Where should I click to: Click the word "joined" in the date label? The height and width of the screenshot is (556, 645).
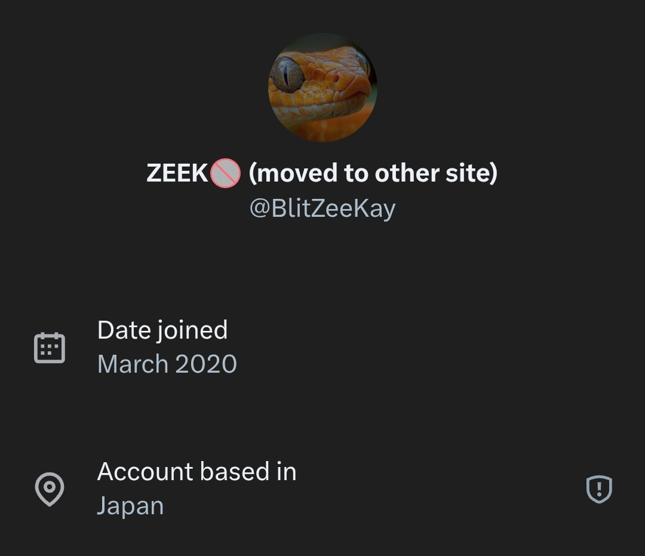192,330
